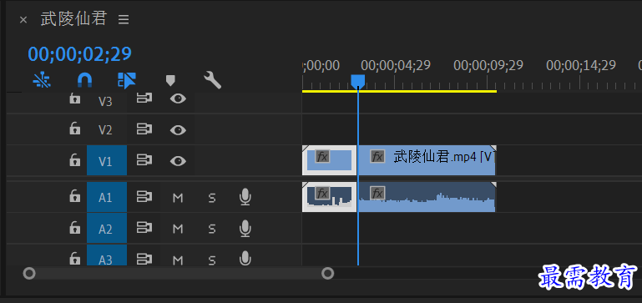
Task: Hide track V2 output with eye icon
Action: tap(178, 130)
